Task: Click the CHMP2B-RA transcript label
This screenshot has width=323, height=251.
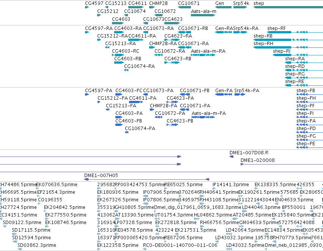Action: click(x=163, y=44)
